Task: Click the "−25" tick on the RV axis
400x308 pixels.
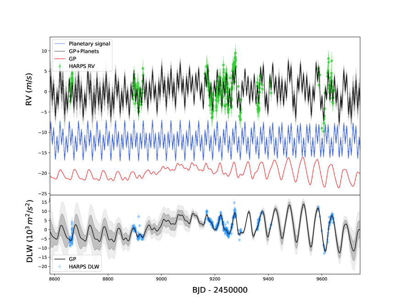Action: coord(43,194)
